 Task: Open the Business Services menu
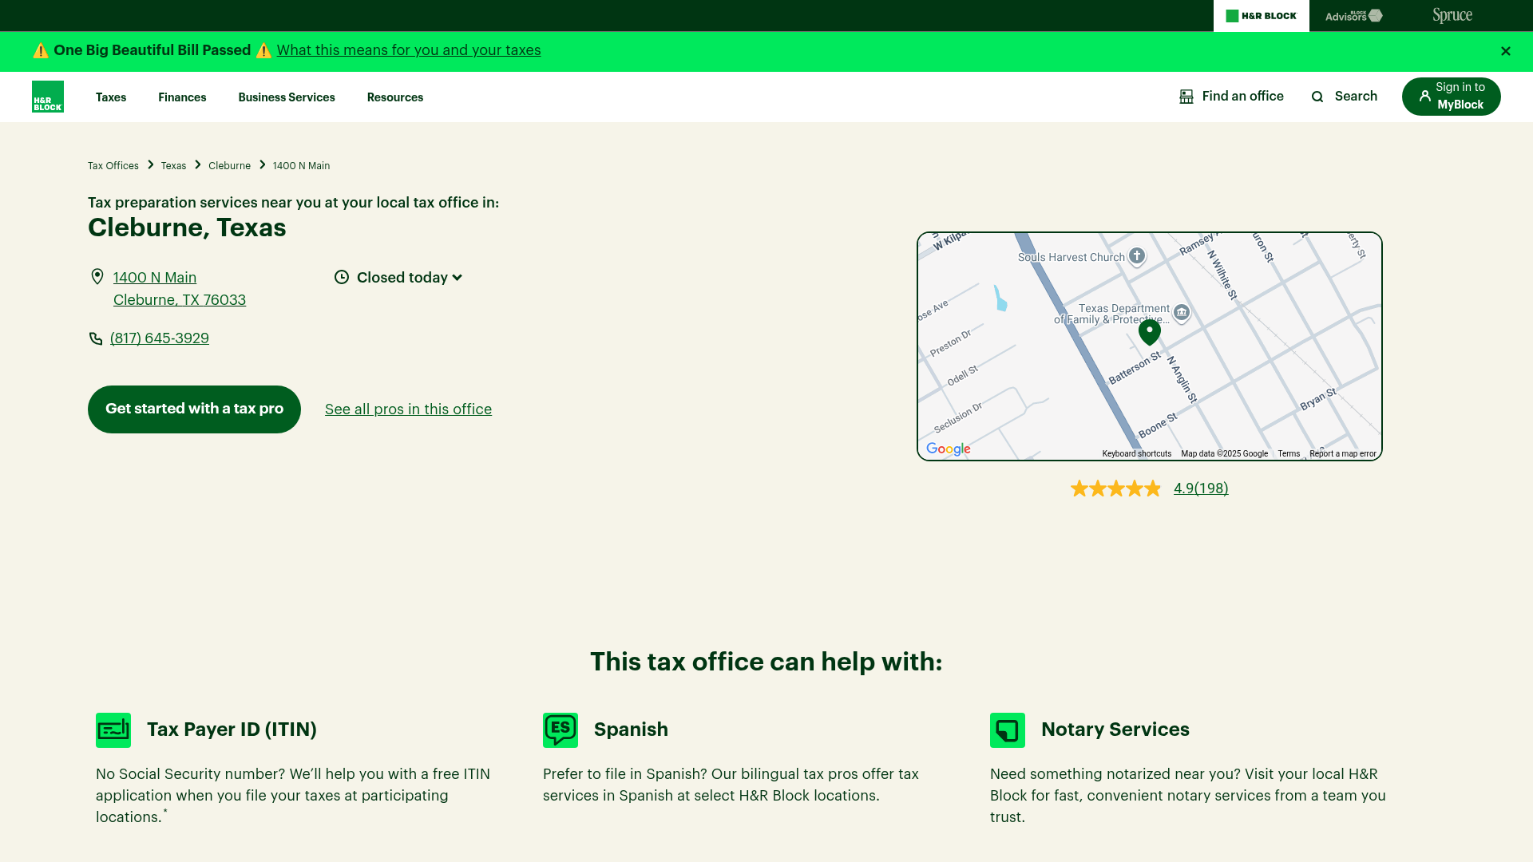coord(287,97)
